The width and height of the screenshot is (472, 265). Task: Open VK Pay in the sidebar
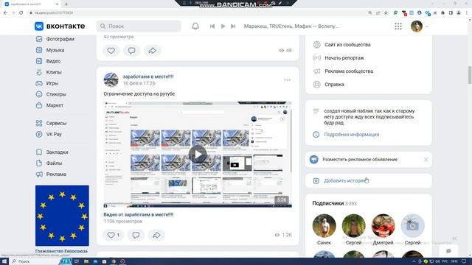coord(49,134)
